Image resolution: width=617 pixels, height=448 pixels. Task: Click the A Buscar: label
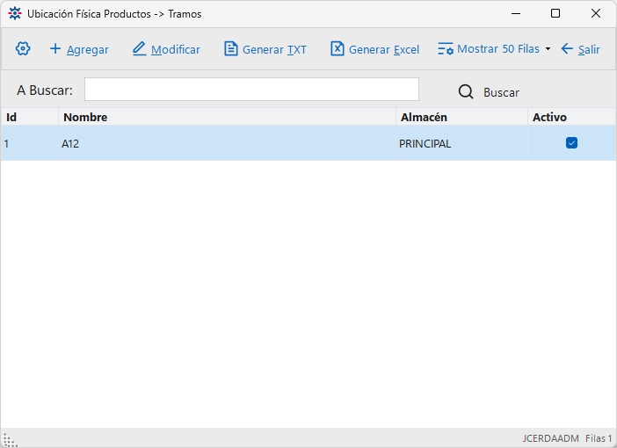[45, 90]
